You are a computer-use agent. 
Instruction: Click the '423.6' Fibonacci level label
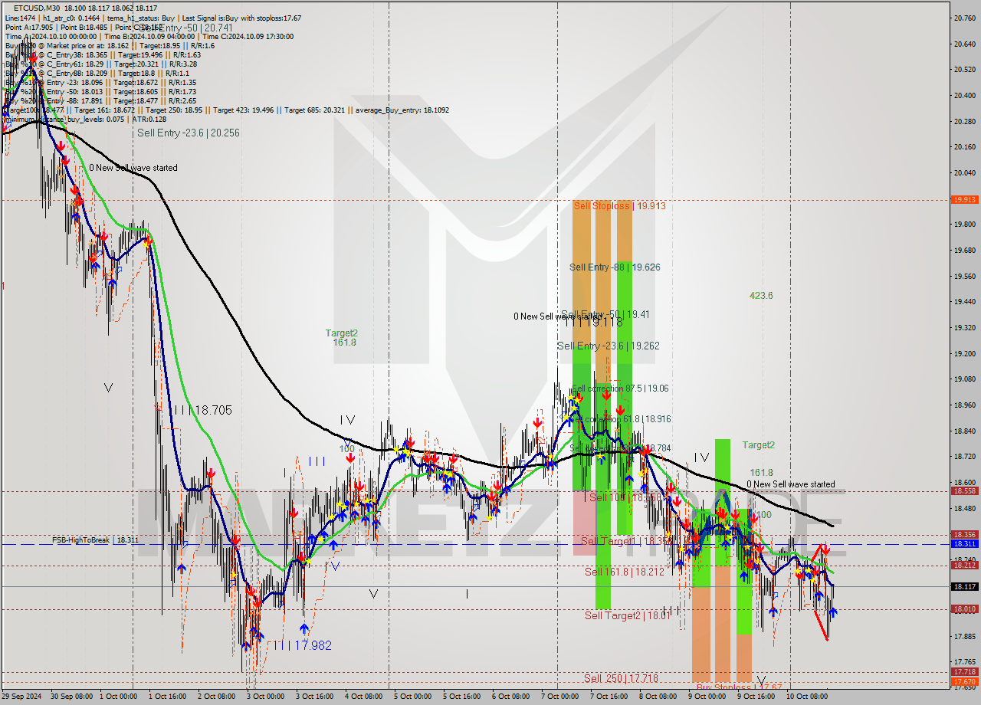point(761,295)
